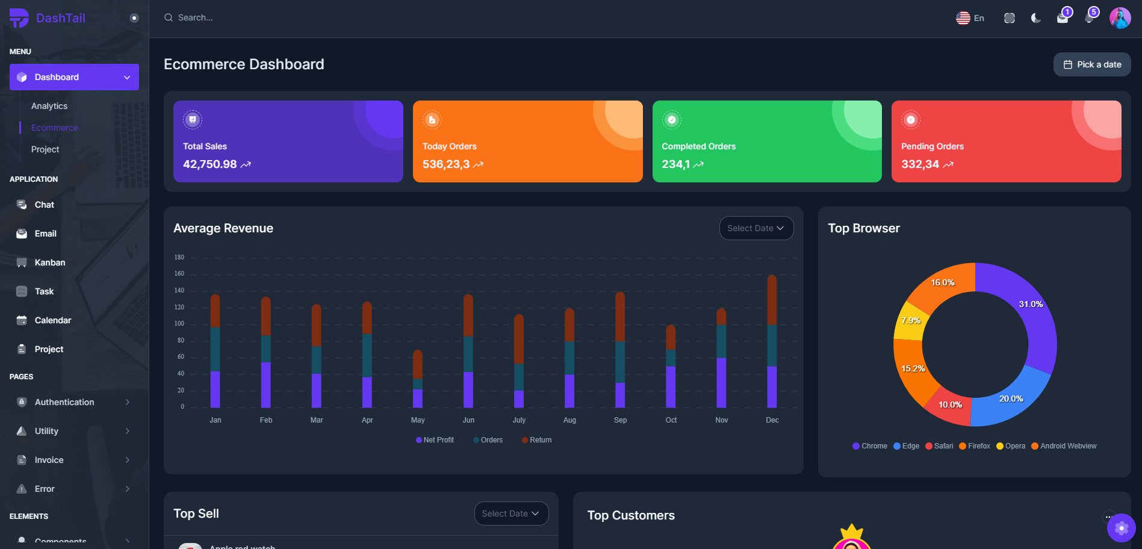Screen dimensions: 1142x549
Task: Open the Task application icon
Action: click(21, 291)
